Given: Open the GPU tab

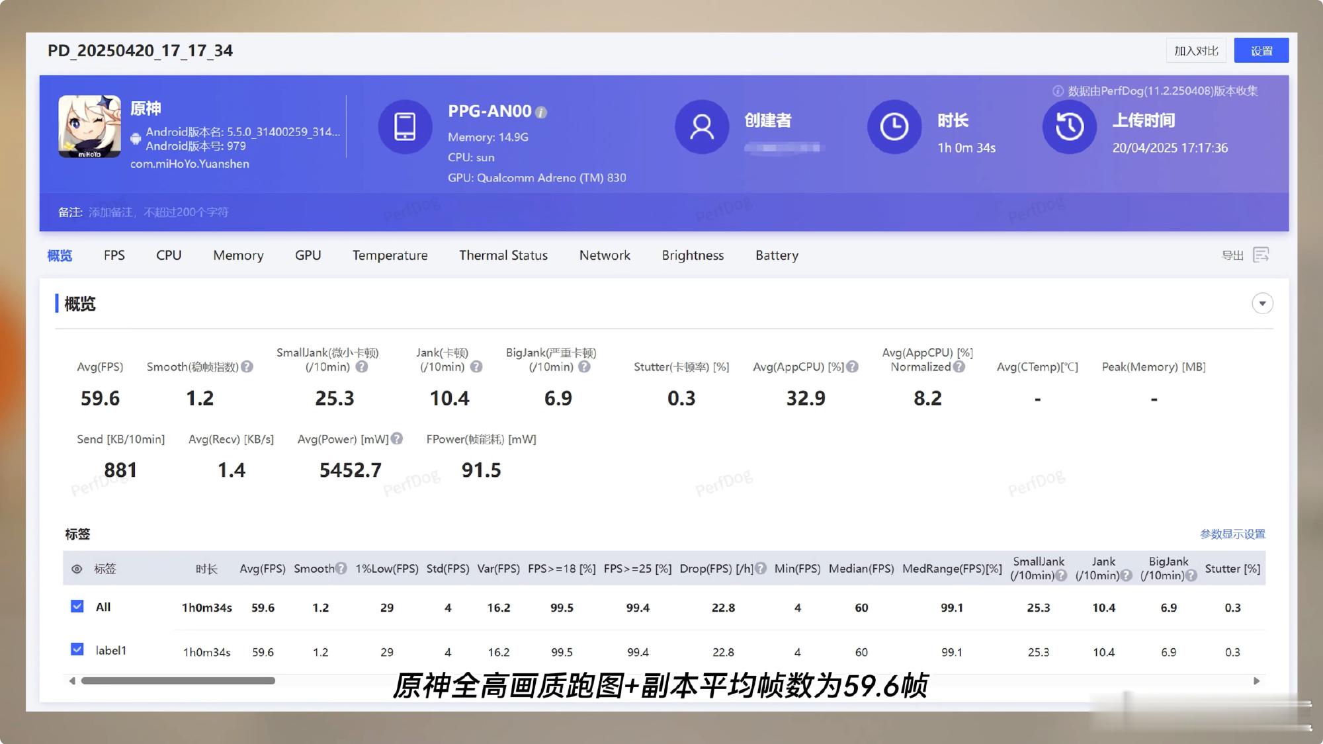Looking at the screenshot, I should click(308, 255).
